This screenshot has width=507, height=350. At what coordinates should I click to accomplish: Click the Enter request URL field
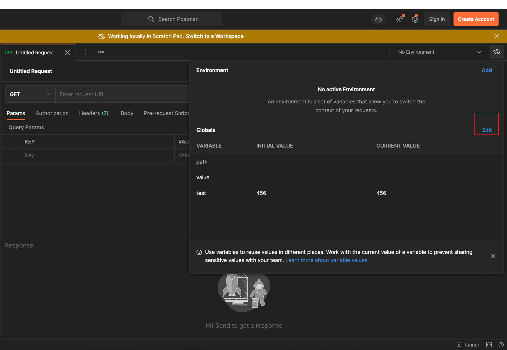pos(122,94)
